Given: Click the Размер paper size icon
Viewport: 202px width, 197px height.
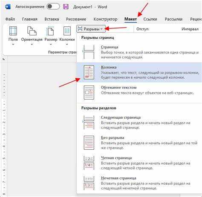Looking at the screenshot, I should [x=51, y=31].
